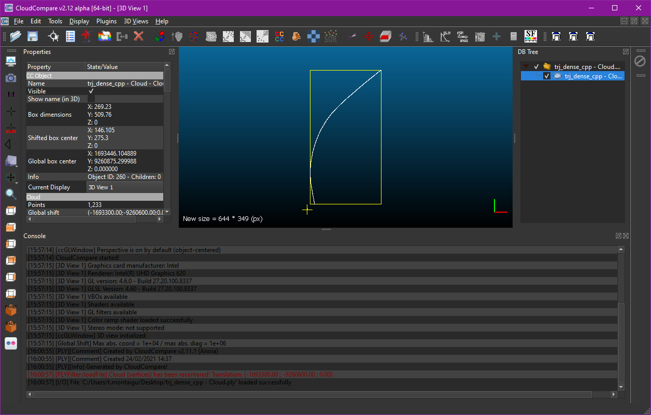
Task: Float the DB Tree panel
Action: 626,52
